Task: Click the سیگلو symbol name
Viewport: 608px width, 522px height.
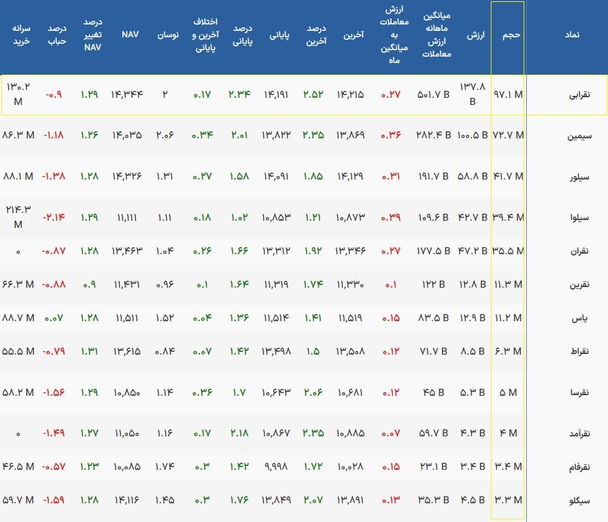Action: (x=579, y=501)
